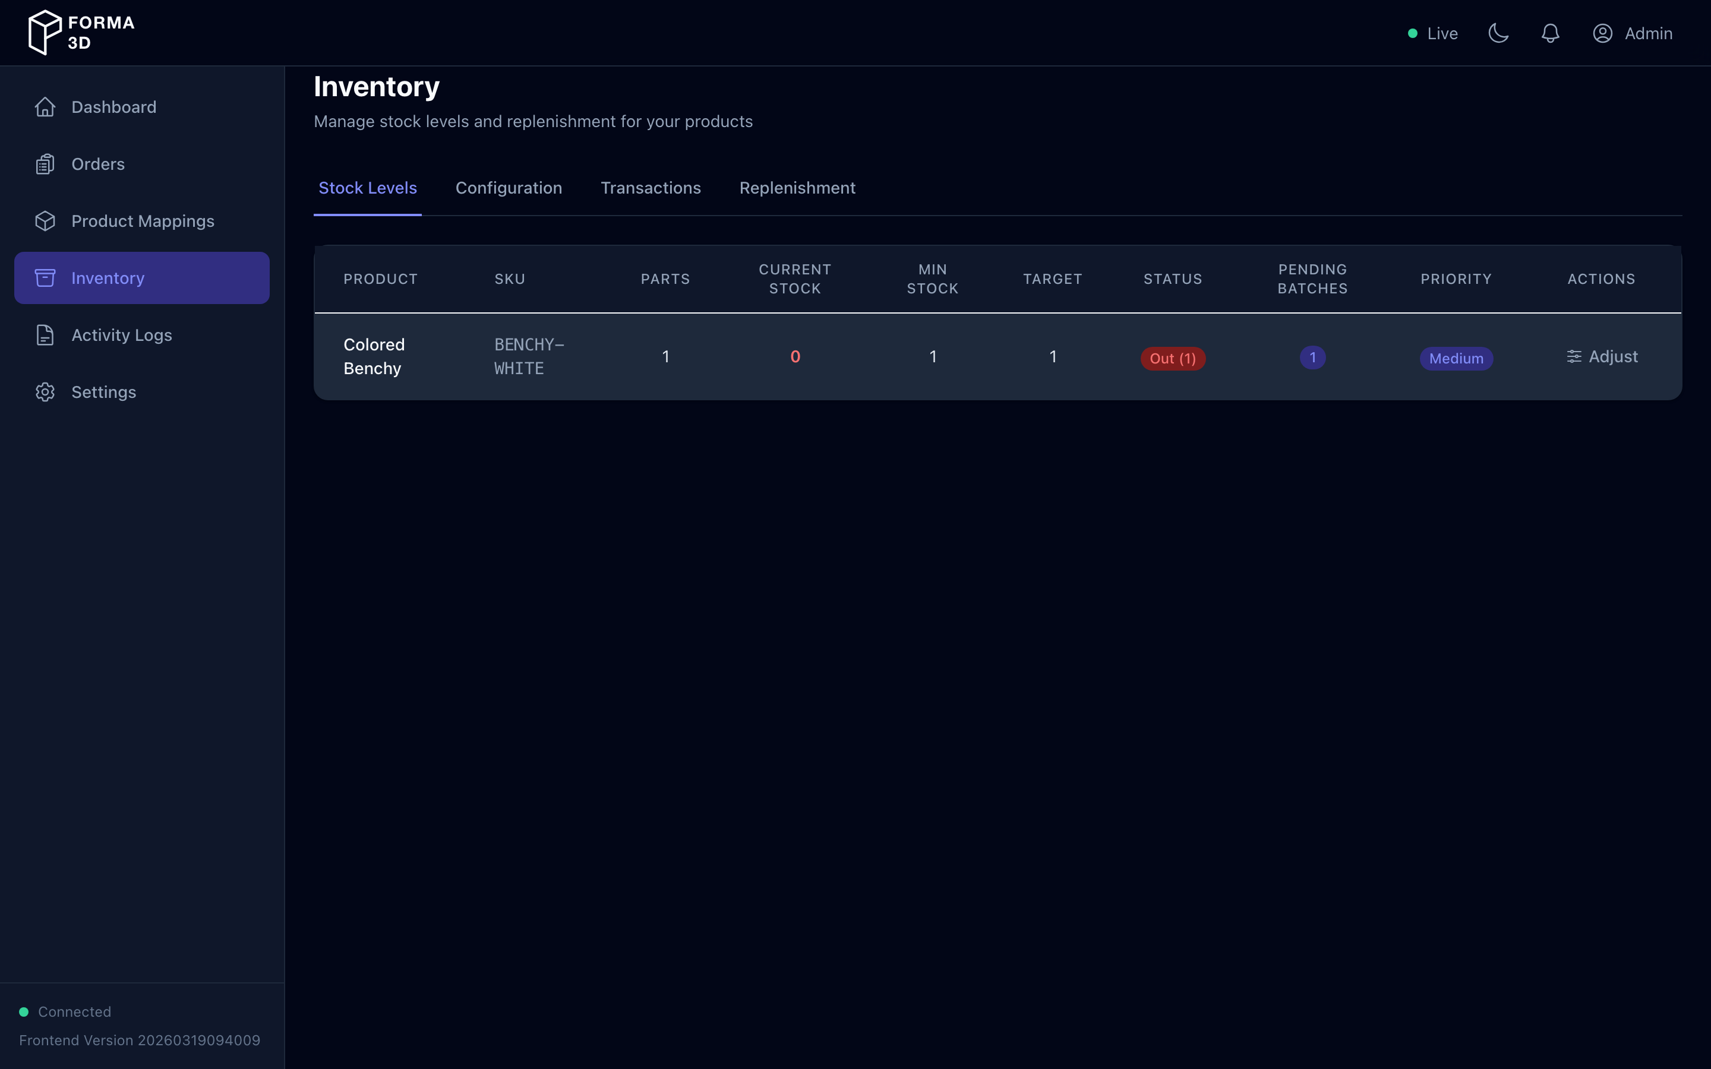The image size is (1711, 1069).
Task: Click the Admin user avatar icon
Action: coord(1602,33)
